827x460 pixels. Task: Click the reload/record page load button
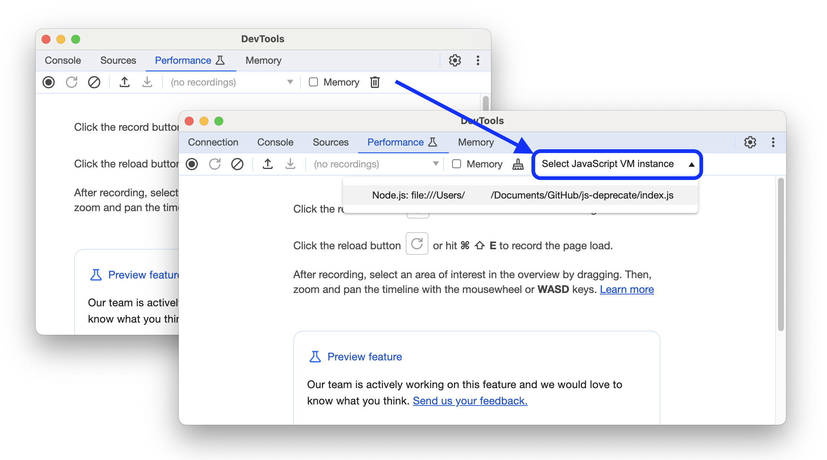click(214, 164)
